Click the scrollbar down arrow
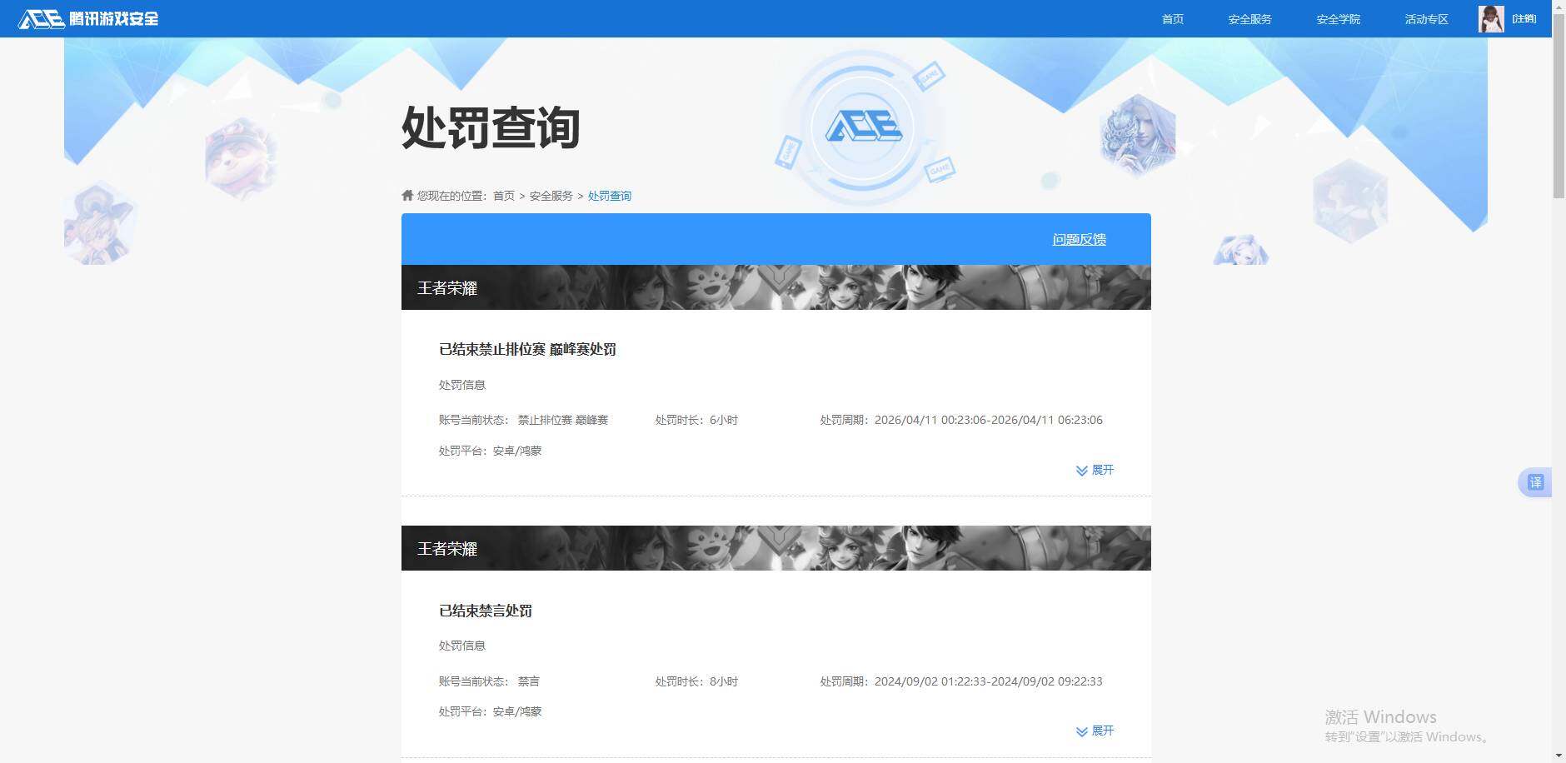Screen dimensions: 1566x763 pyautogui.click(x=1559, y=756)
